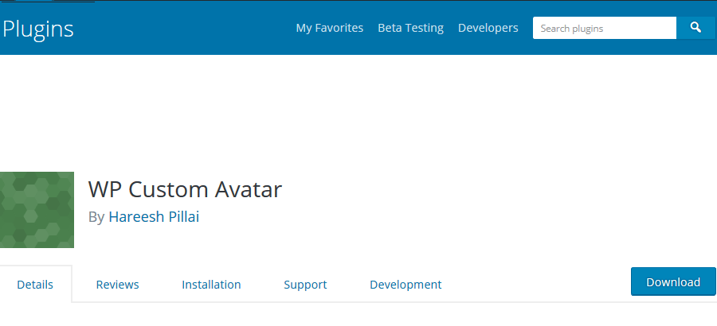Download the WP Custom Avatar plugin
717x326 pixels.
[x=673, y=281]
